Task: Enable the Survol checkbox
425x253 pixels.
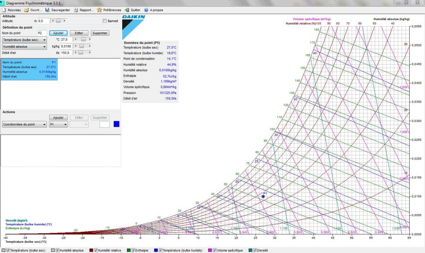Action: click(x=105, y=21)
